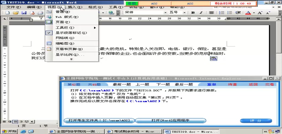Toggle 显示段落标记 paragraph marks option
Viewport: 282px width, 134px height.
click(x=71, y=33)
